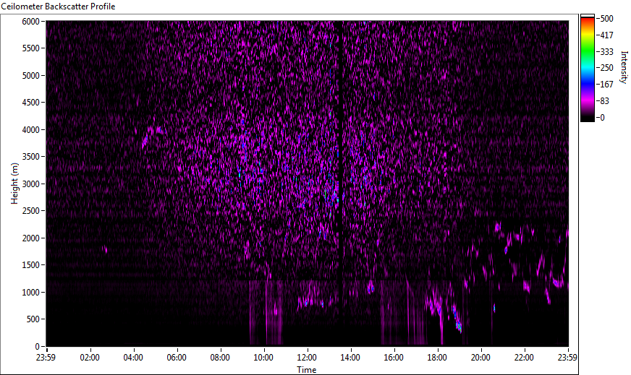The width and height of the screenshot is (631, 375).
Task: Click the 'Time' axis label
Action: pyautogui.click(x=307, y=370)
